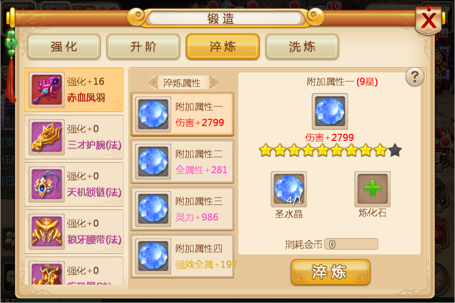The height and width of the screenshot is (303, 455).
Task: Click the 圣水晶 material icon
Action: click(x=289, y=189)
